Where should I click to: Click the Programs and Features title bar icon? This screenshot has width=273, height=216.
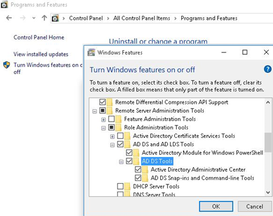4,4
